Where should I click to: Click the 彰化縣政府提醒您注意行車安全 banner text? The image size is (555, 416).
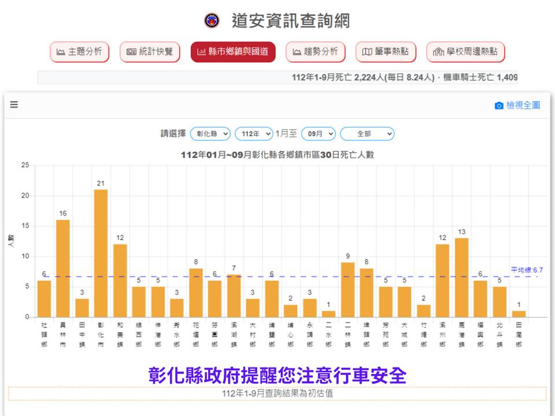pos(277,376)
